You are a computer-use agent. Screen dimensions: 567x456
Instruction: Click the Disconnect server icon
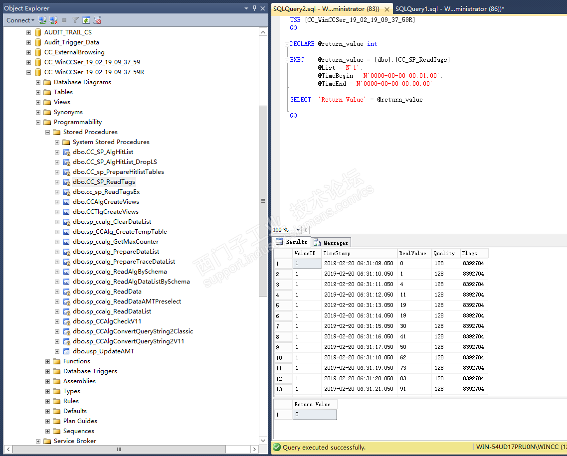click(53, 20)
